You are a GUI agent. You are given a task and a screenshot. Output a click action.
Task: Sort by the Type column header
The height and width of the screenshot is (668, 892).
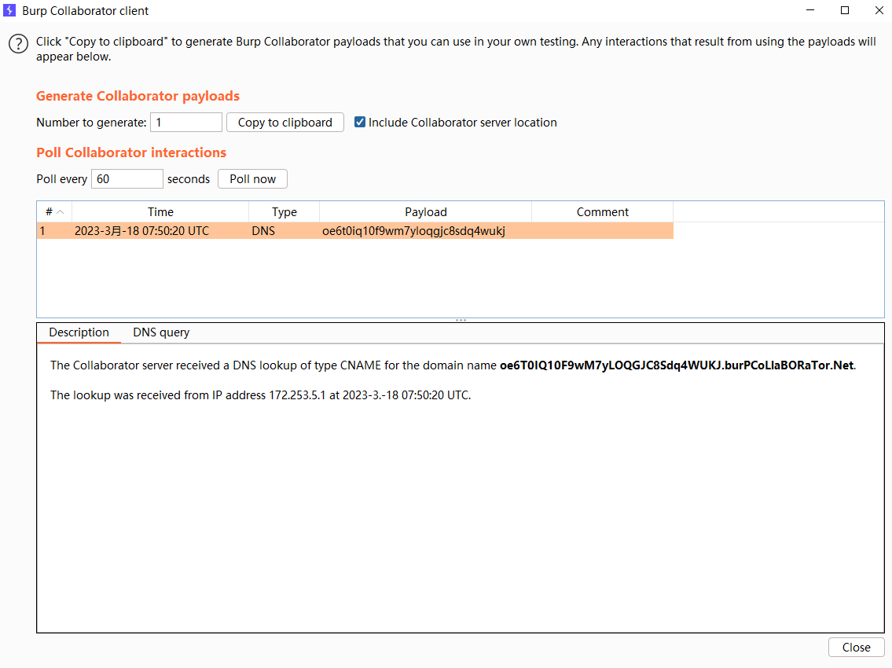[x=284, y=211]
